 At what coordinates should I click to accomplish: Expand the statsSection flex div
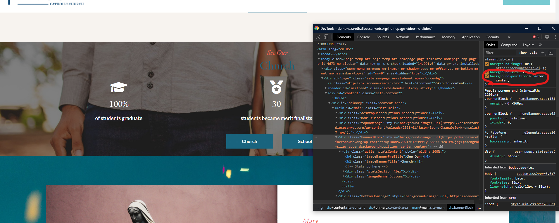coord(343,171)
